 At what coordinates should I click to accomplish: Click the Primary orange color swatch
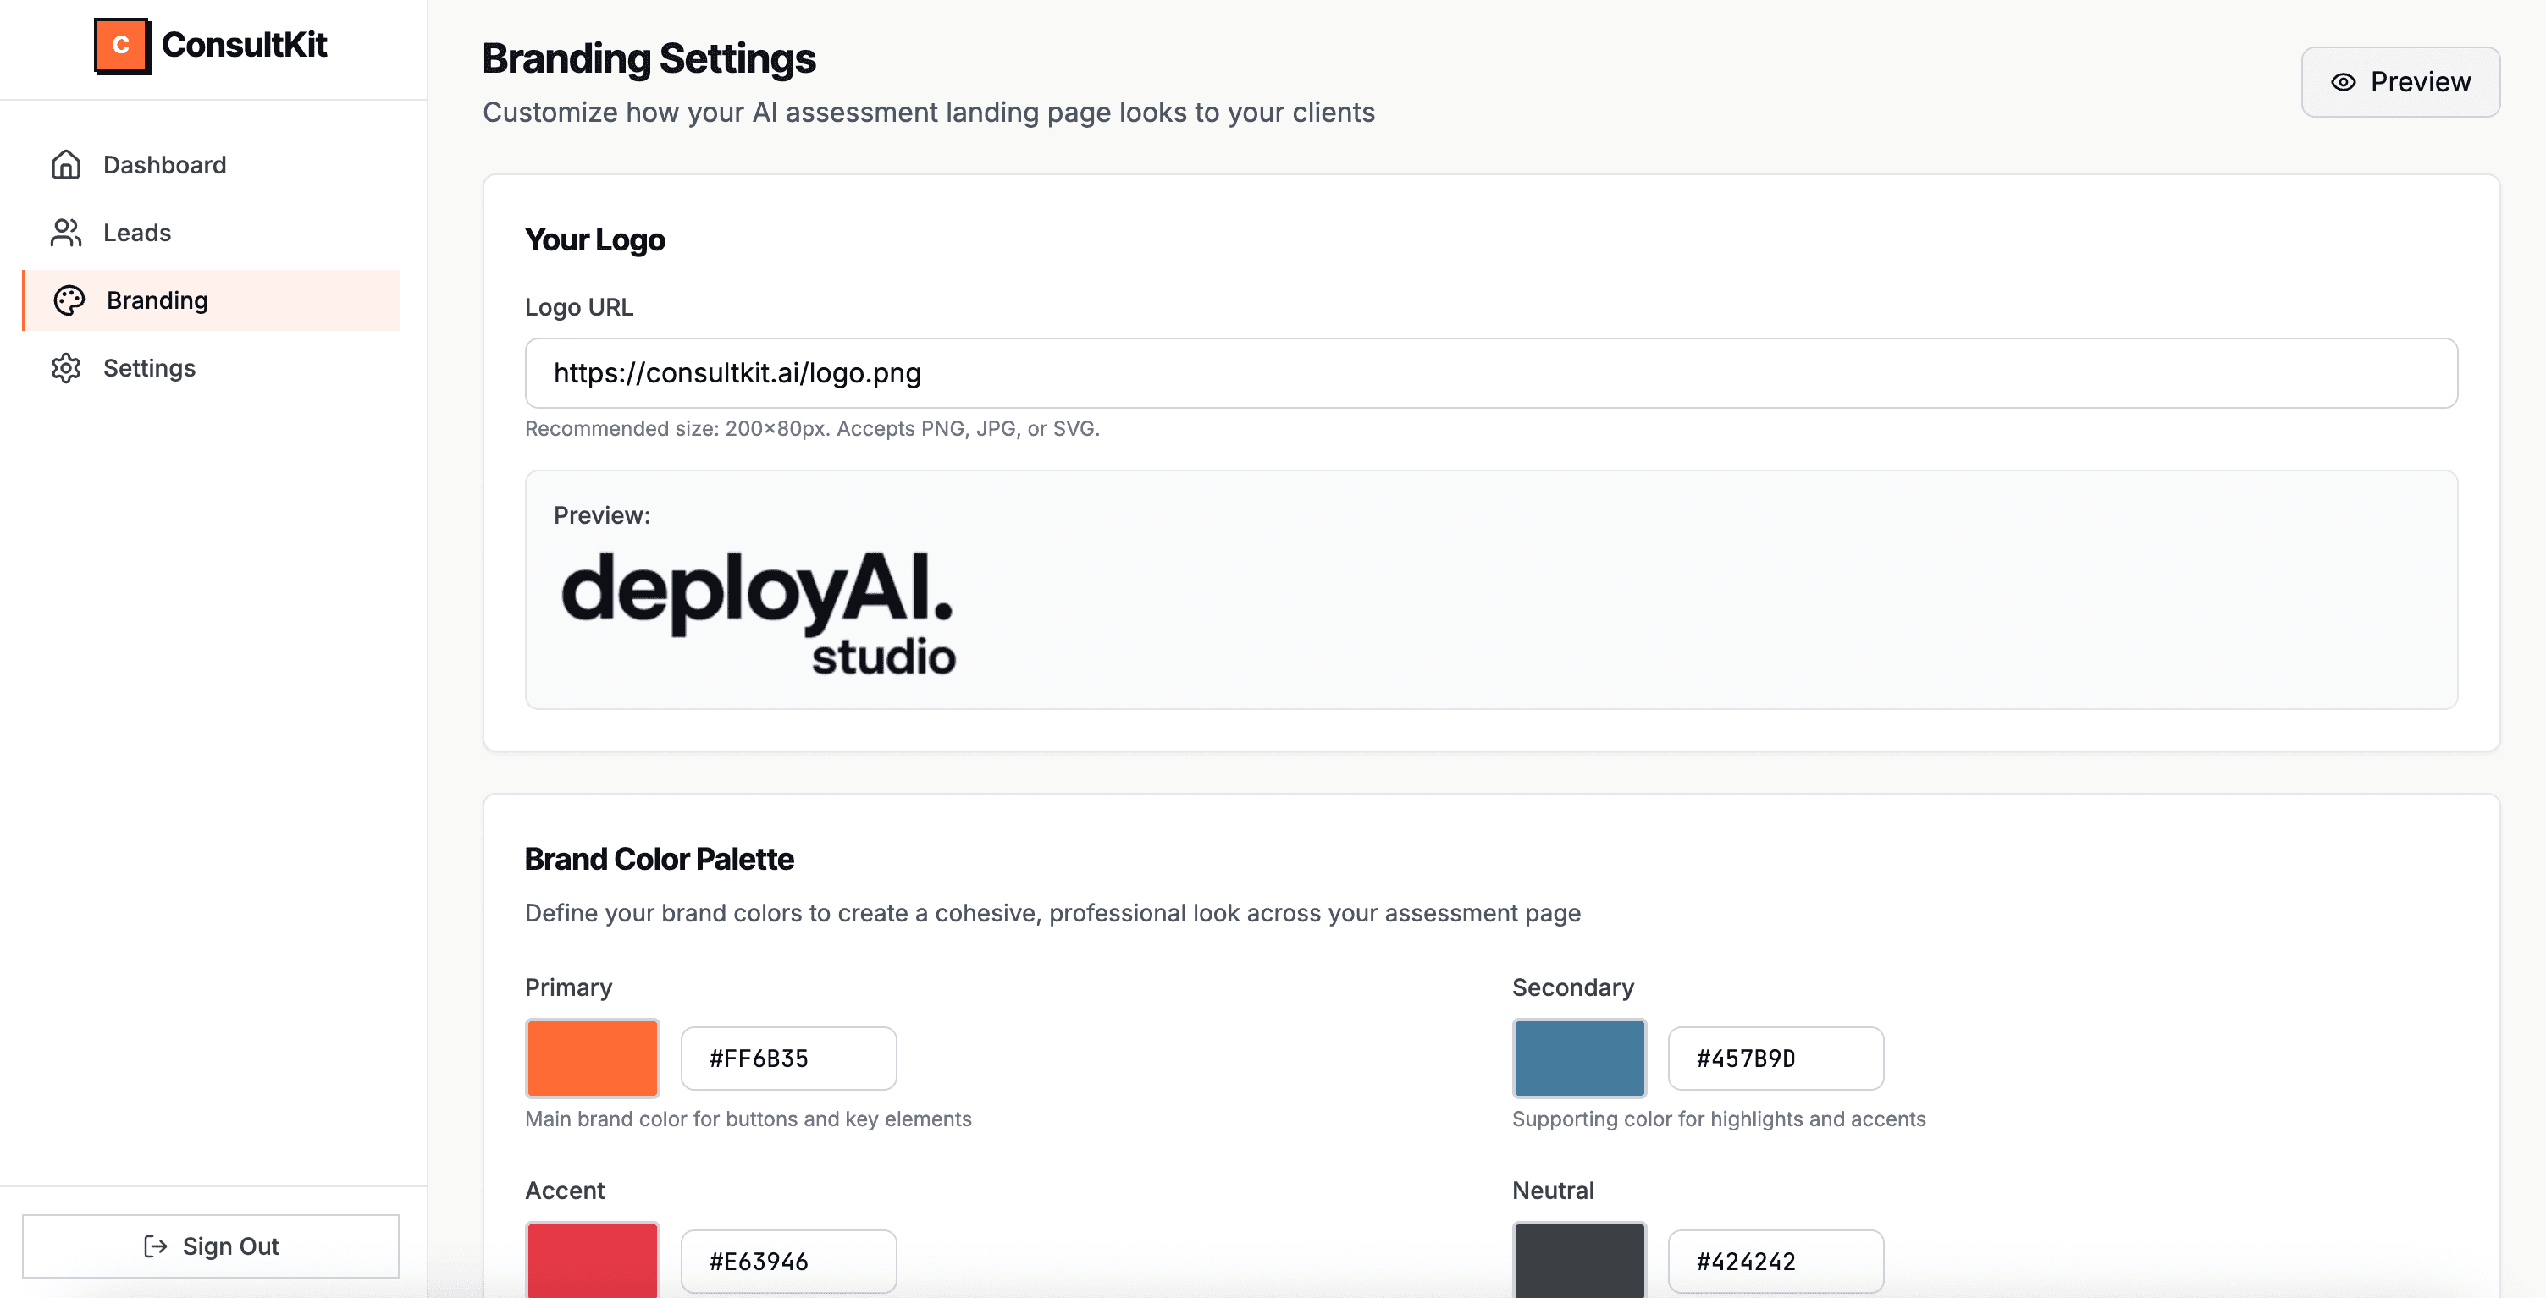coord(591,1058)
